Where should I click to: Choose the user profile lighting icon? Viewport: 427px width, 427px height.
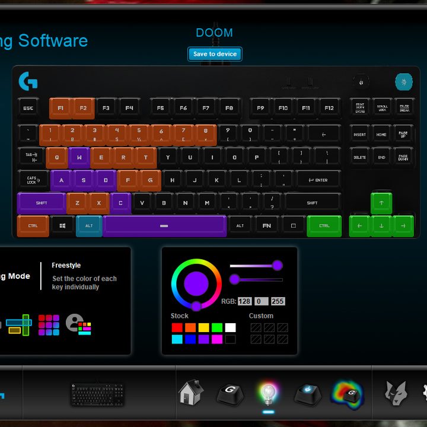pyautogui.click(x=78, y=324)
